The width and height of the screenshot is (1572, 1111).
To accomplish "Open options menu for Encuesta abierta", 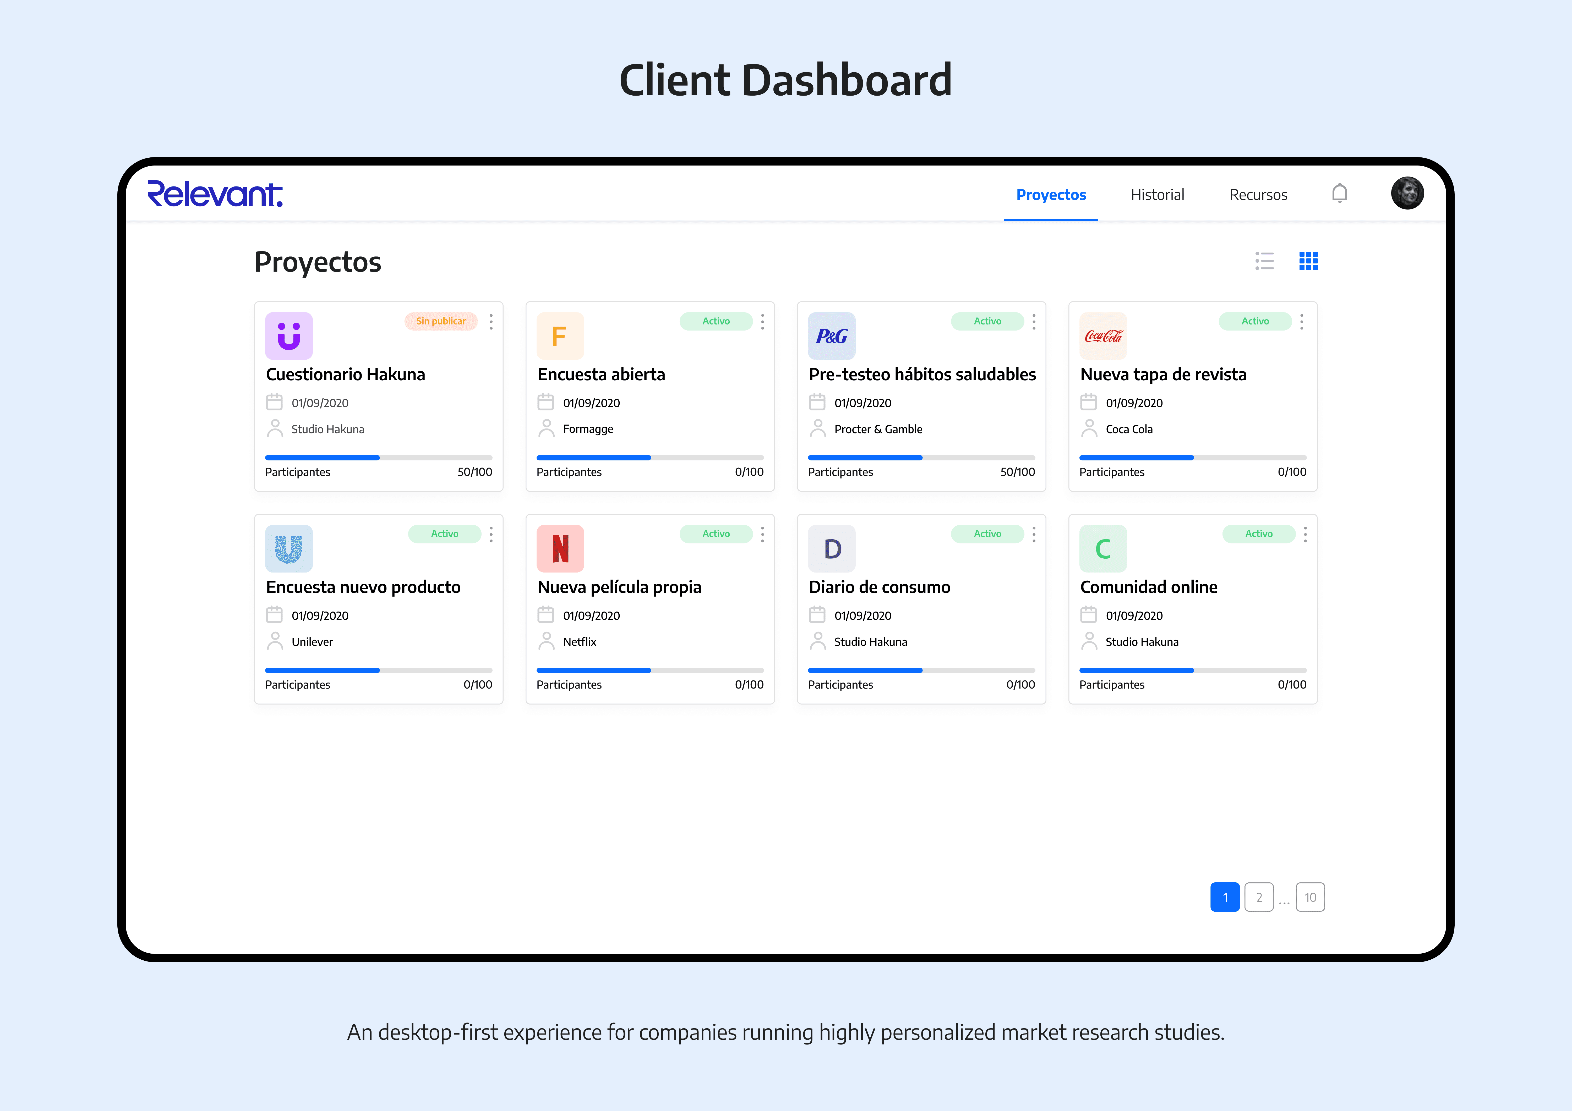I will [762, 322].
